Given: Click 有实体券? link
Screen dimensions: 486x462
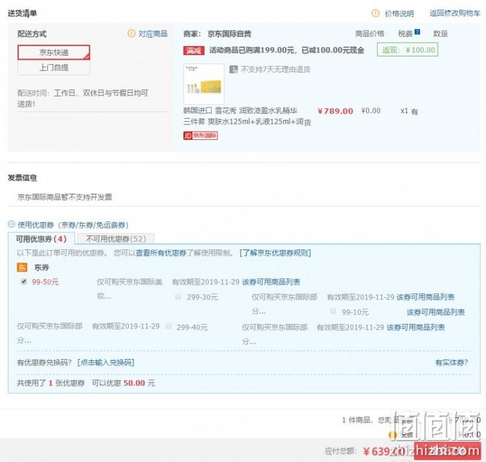Looking at the screenshot, I should point(452,362).
